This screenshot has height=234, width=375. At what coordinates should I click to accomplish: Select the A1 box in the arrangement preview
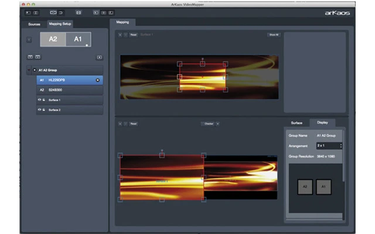click(x=323, y=187)
